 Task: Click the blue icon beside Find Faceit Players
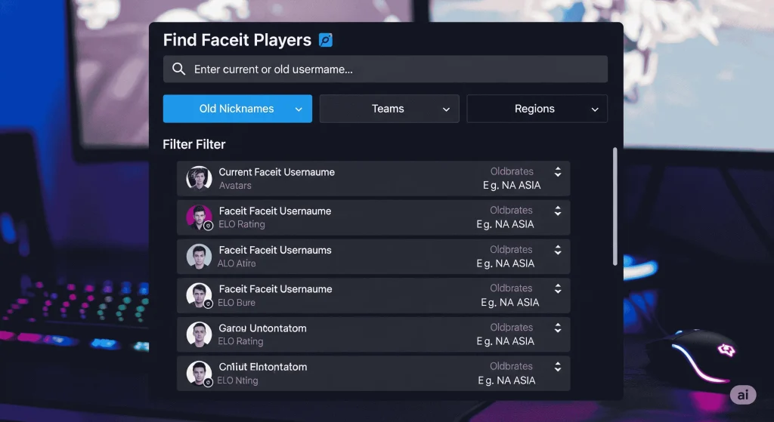coord(325,40)
